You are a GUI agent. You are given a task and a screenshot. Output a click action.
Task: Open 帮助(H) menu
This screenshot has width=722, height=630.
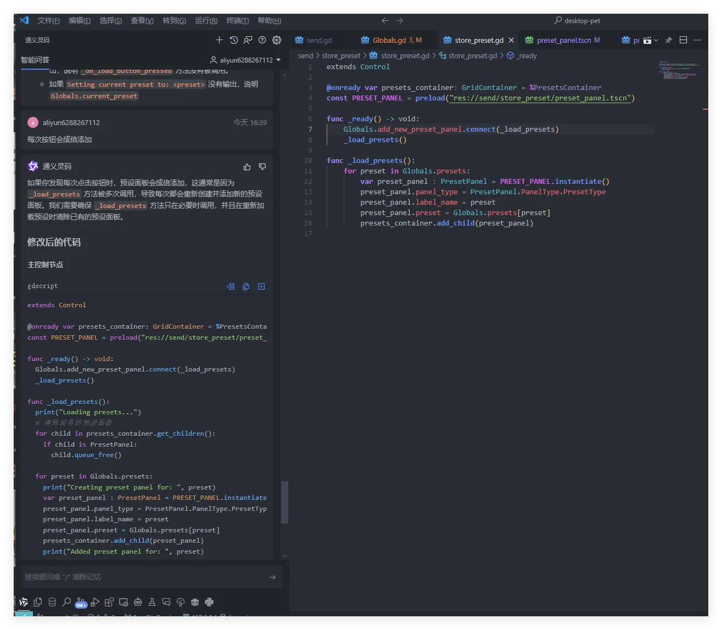pyautogui.click(x=269, y=20)
